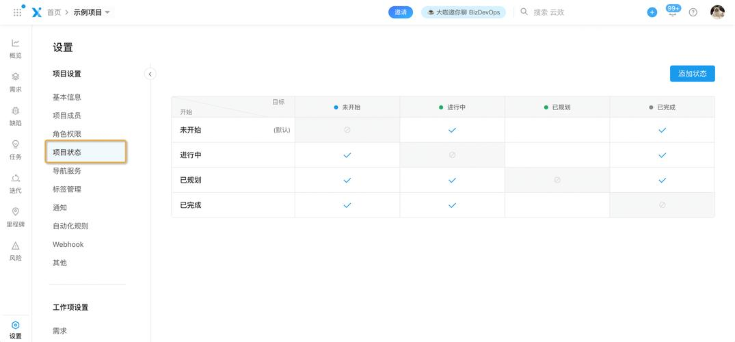The height and width of the screenshot is (342, 735).
Task: Click the green dot beside 进行中 header
Action: [x=440, y=107]
